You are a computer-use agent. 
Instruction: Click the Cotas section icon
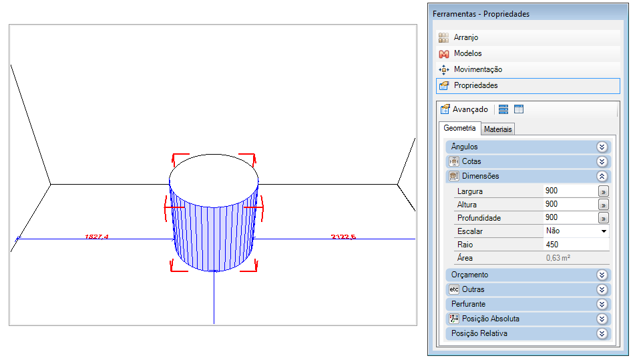click(454, 161)
